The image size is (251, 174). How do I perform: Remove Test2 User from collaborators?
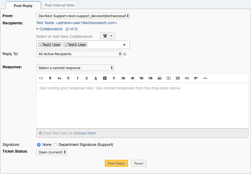pos(41,44)
